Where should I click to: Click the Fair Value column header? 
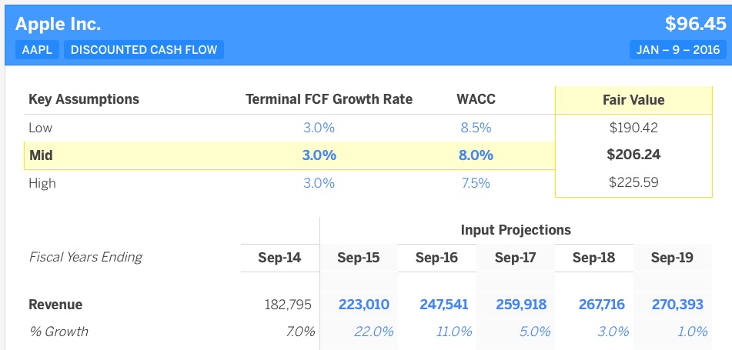(633, 99)
